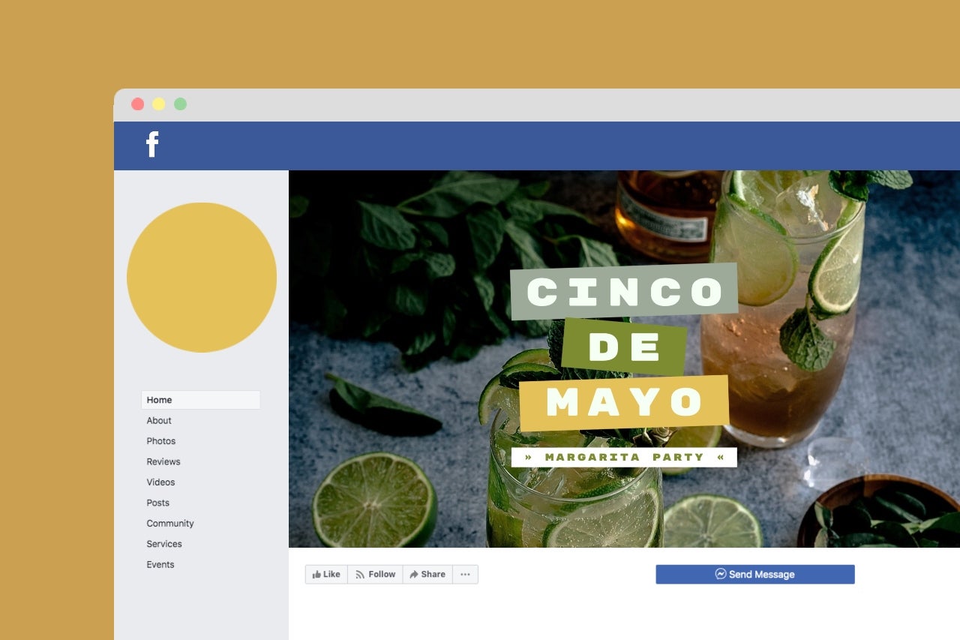Click the Facebook logo icon in the header
Image resolution: width=960 pixels, height=640 pixels.
[152, 145]
